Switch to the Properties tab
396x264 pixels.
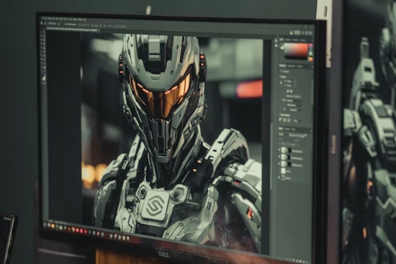tap(282, 65)
